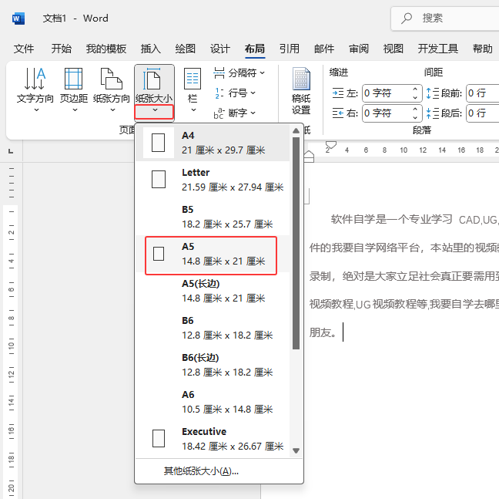499x499 pixels.
Task: Select B5 paper size 18.2 x 25.7 厘米
Action: coord(213,217)
